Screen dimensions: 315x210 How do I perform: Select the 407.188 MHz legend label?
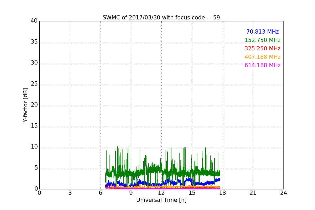(262, 57)
